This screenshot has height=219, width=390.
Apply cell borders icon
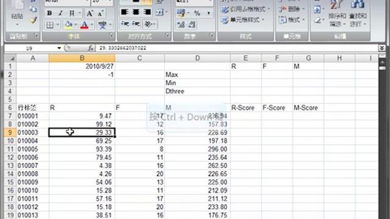point(50,25)
